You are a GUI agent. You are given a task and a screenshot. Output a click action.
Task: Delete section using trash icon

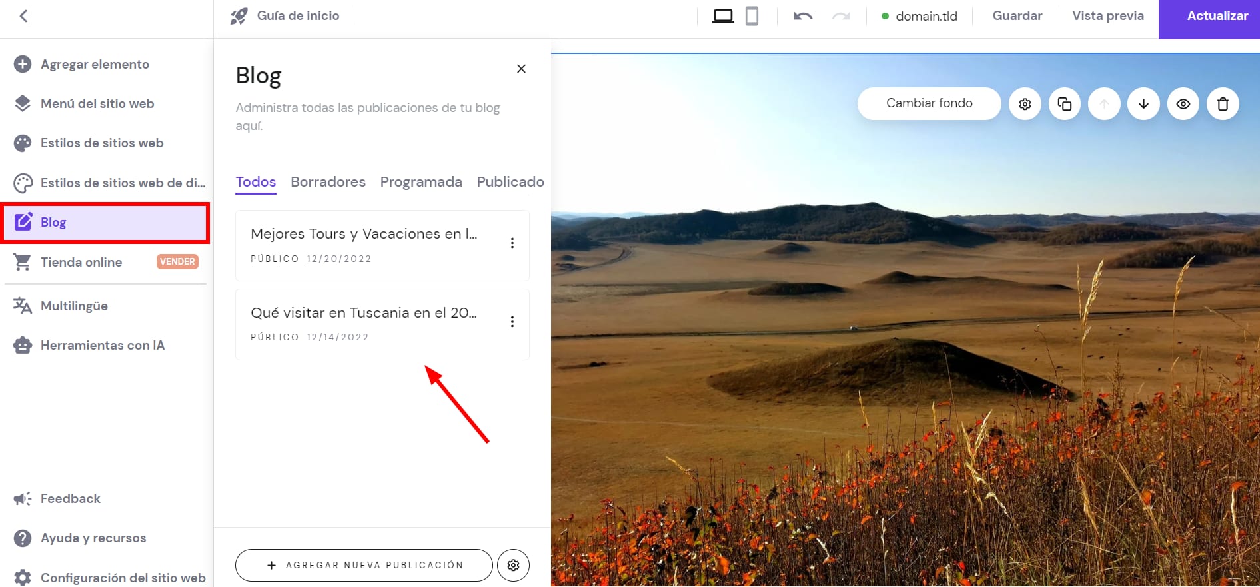pyautogui.click(x=1223, y=104)
